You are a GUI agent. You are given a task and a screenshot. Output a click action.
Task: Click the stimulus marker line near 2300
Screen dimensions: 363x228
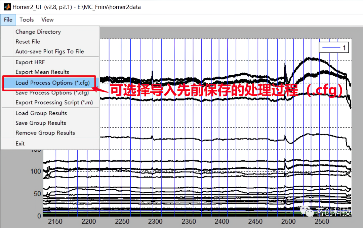pyautogui.click(x=153, y=127)
